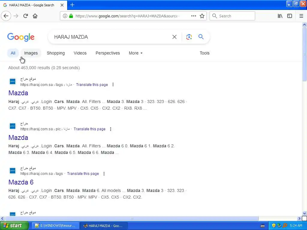This screenshot has height=230, width=307.
Task: Click the 5:24 AM taskbar clock
Action: coord(296,226)
